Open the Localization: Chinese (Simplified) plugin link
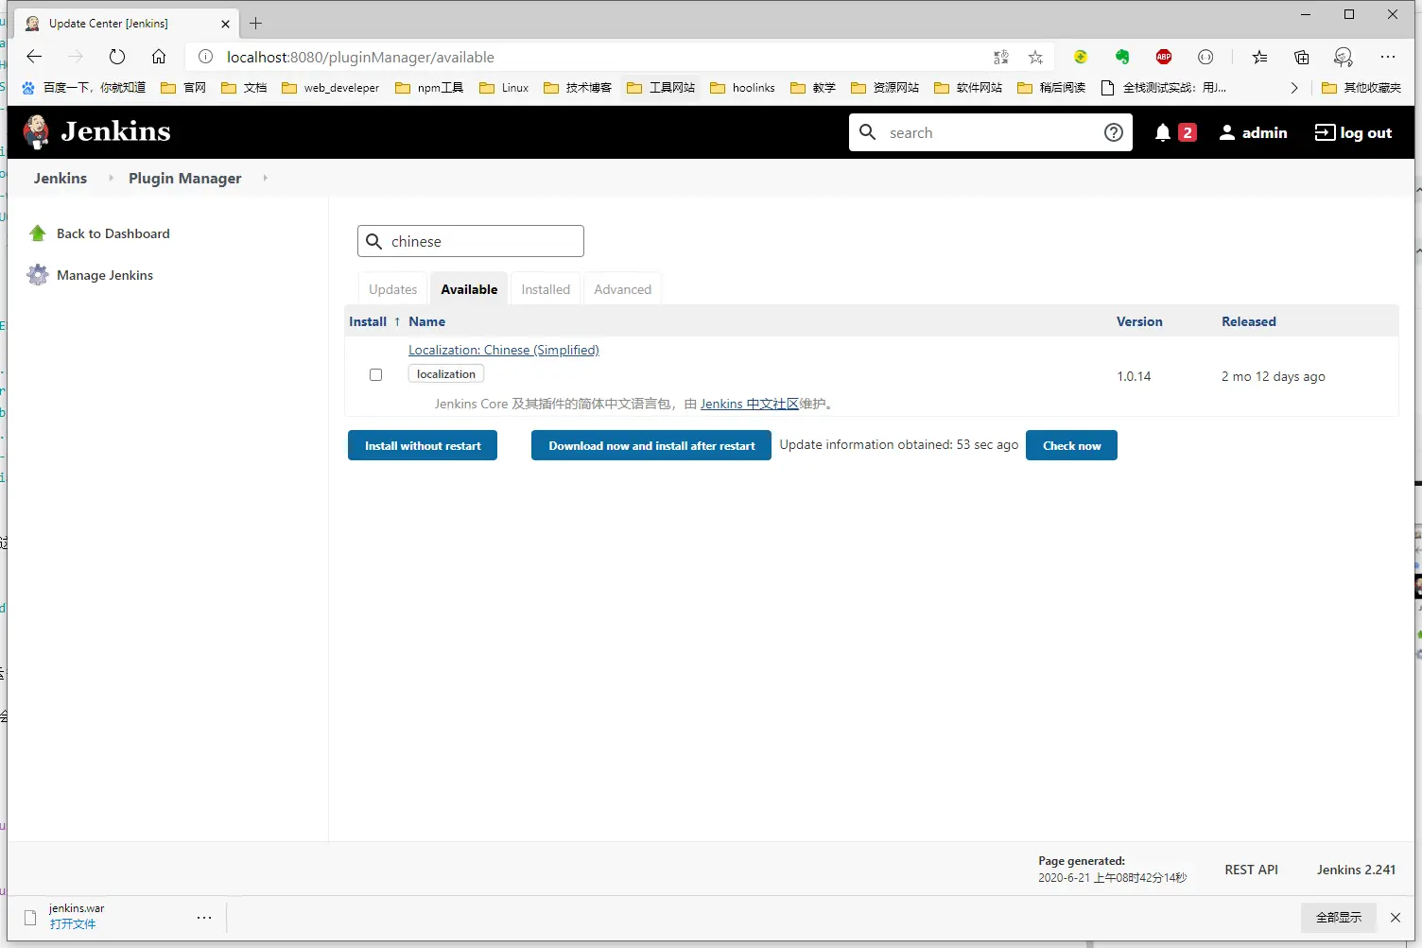 point(504,350)
